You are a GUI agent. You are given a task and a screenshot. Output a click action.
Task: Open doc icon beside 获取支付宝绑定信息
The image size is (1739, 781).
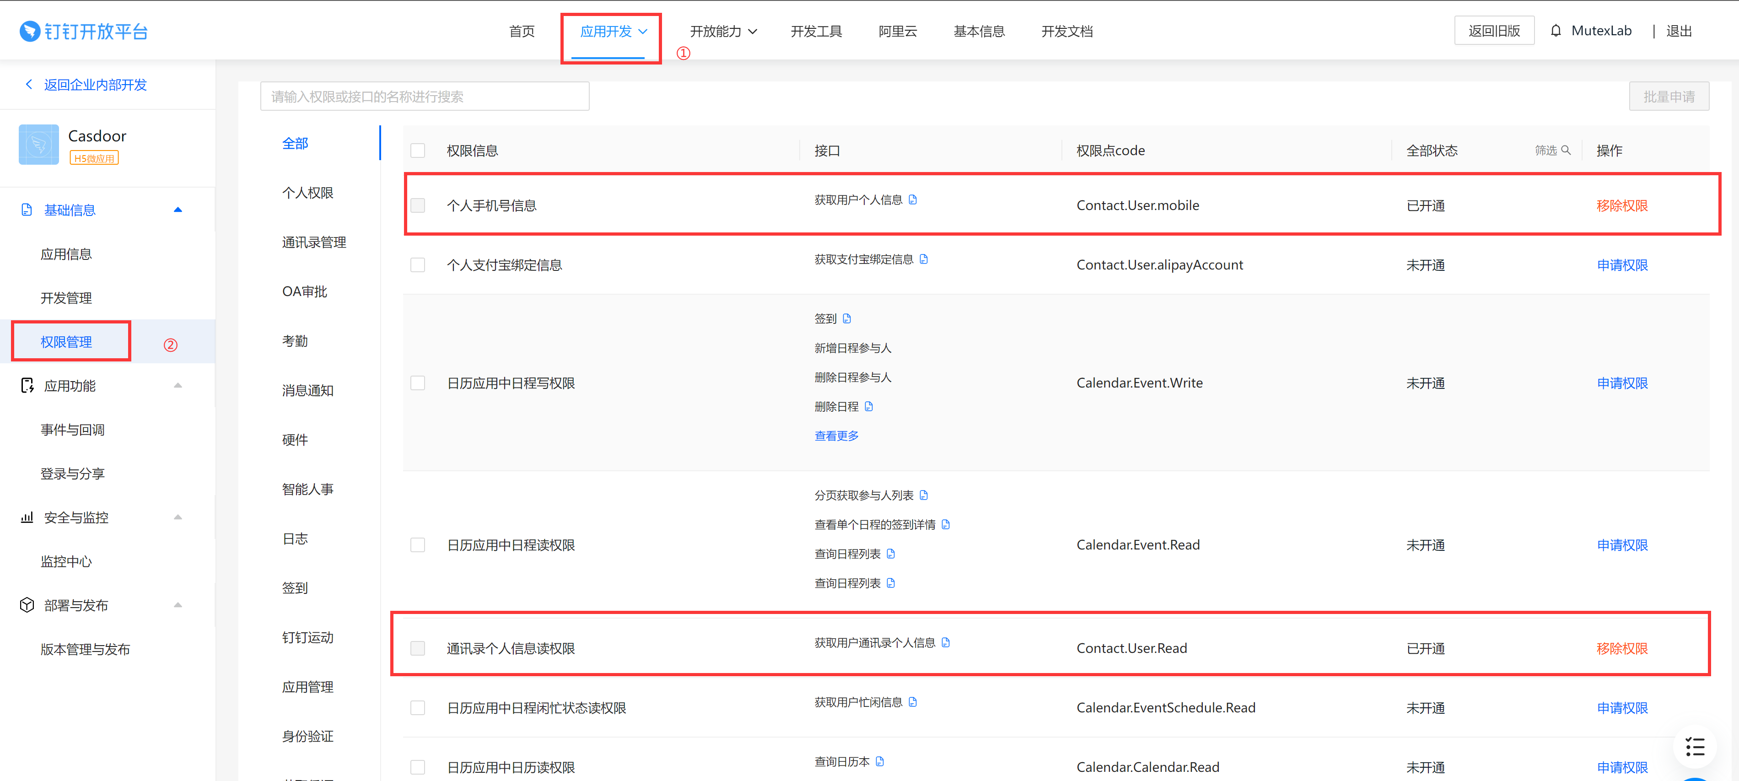tap(924, 259)
